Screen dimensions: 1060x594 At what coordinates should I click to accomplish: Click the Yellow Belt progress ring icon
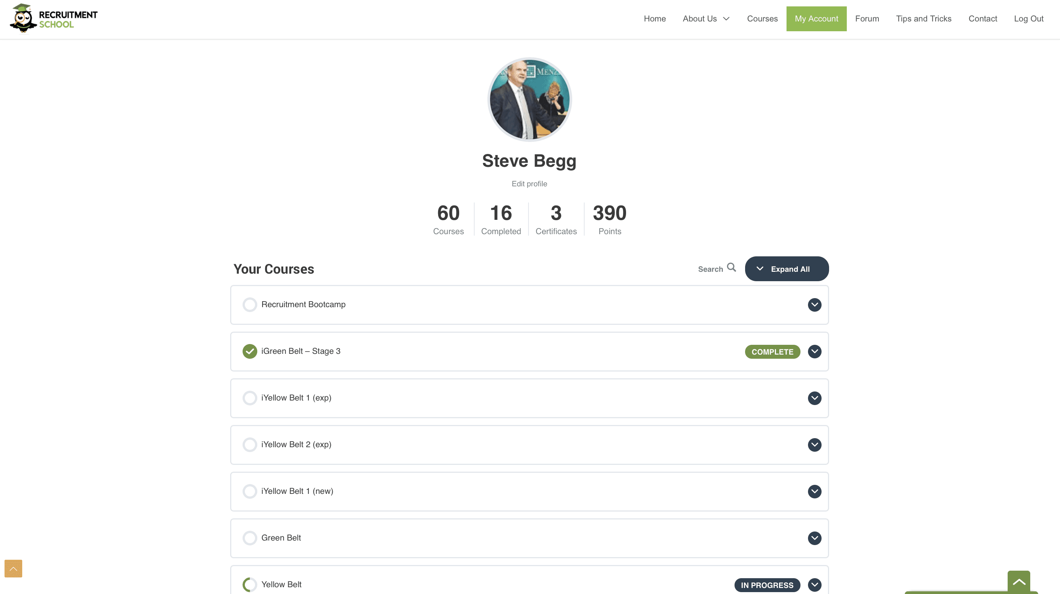point(249,585)
